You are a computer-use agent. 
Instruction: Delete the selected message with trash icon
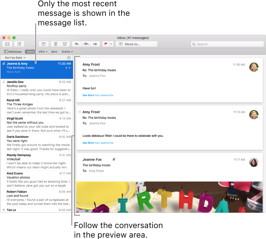click(55, 44)
